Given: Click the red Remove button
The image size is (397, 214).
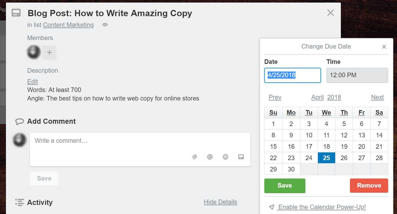Looking at the screenshot, I should (369, 186).
